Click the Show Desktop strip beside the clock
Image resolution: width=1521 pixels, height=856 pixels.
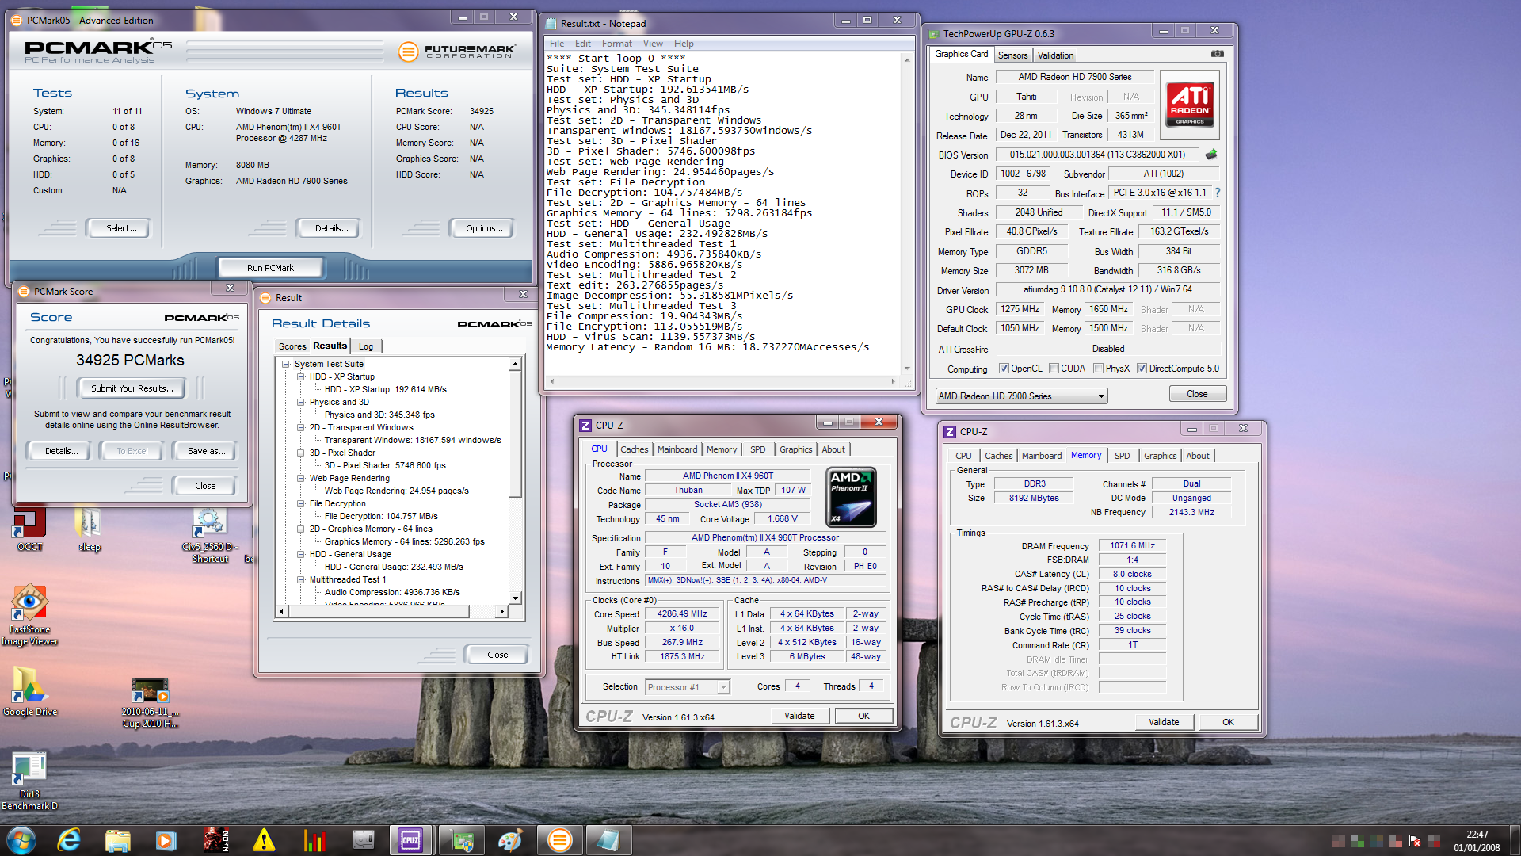[1515, 840]
